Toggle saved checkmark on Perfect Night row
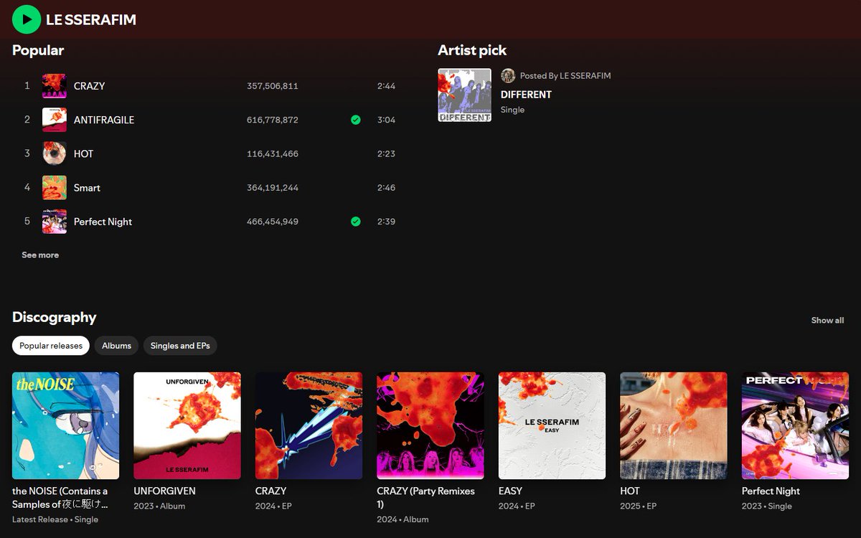 356,222
